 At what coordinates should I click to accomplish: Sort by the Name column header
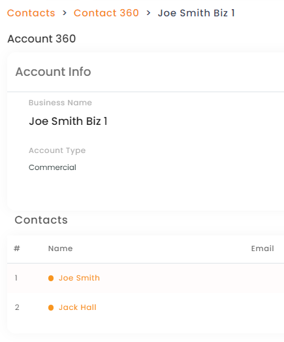click(60, 248)
